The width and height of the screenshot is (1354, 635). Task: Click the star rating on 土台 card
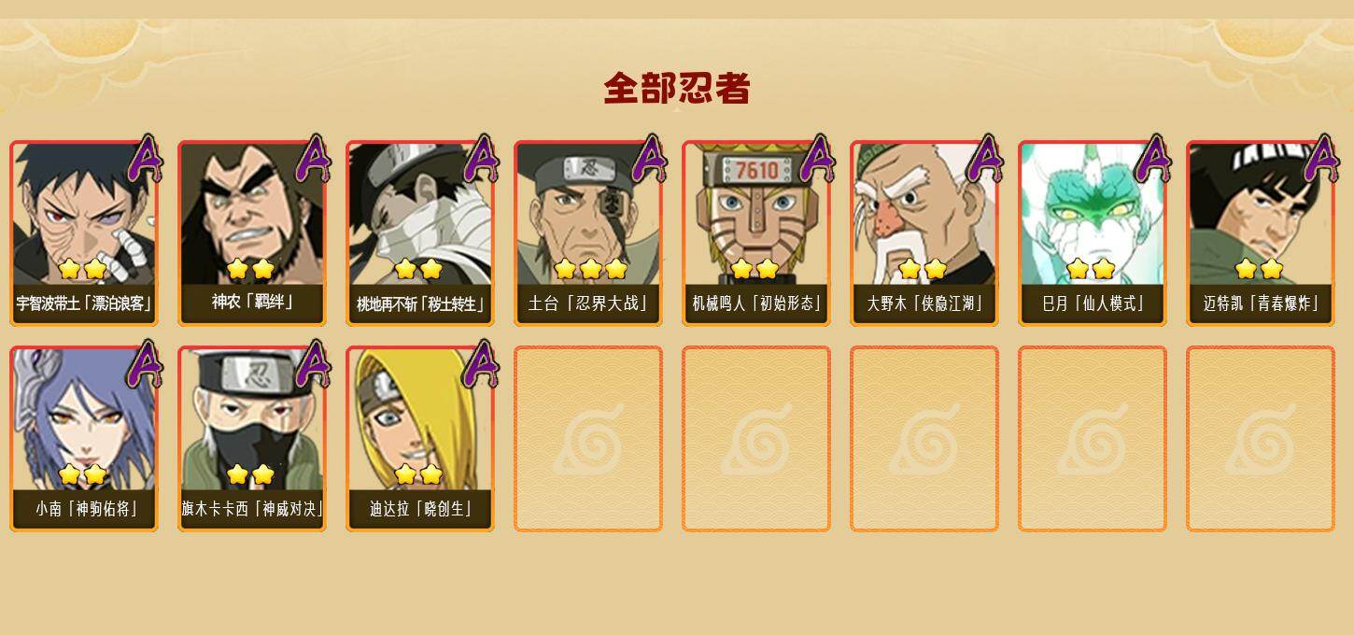click(x=590, y=269)
